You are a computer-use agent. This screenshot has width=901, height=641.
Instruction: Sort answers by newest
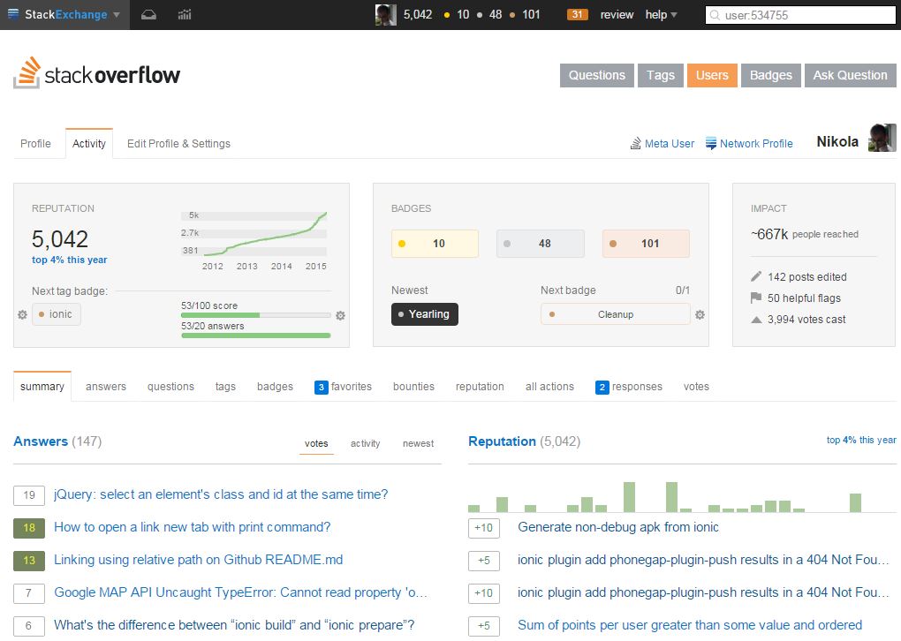pyautogui.click(x=419, y=443)
